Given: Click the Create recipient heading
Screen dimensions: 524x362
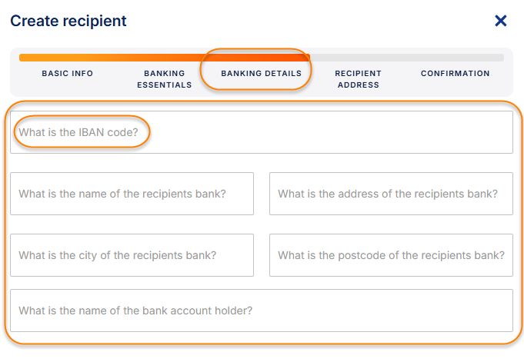Looking at the screenshot, I should [x=68, y=21].
